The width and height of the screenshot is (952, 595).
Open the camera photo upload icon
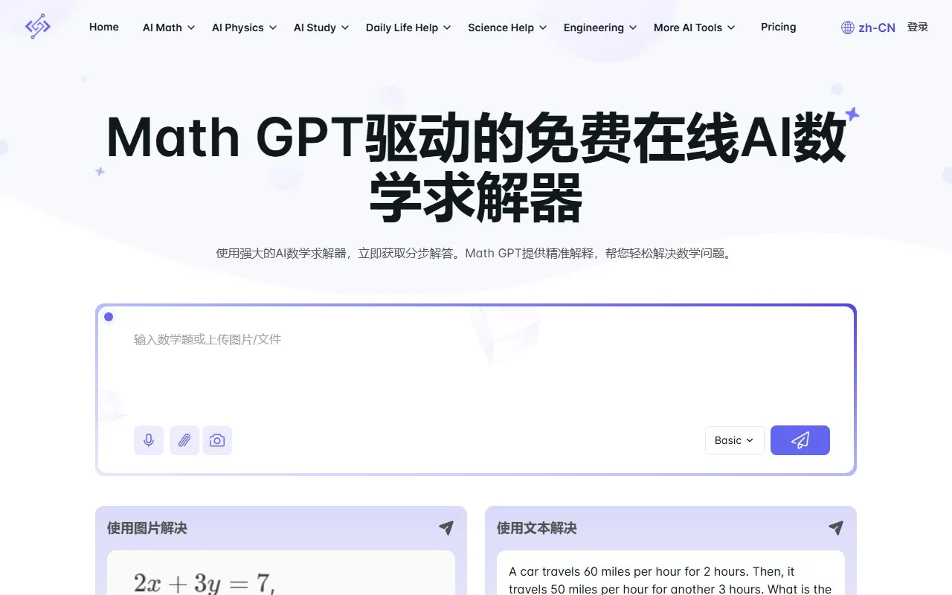tap(217, 440)
